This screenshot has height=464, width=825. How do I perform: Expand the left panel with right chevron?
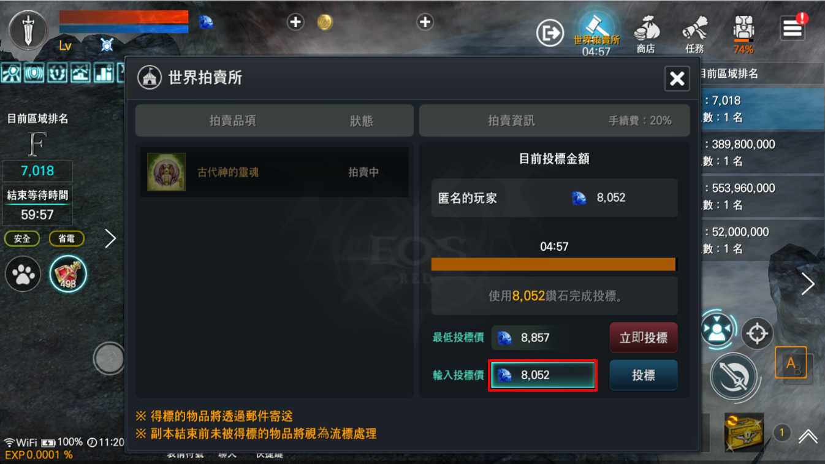pyautogui.click(x=110, y=238)
